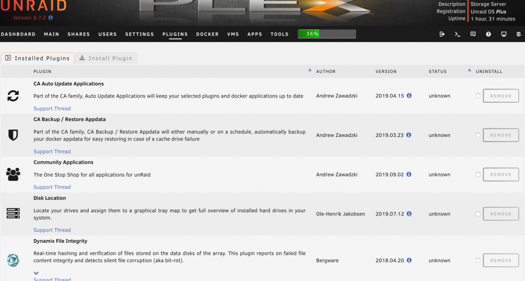Click the logout icon in the top bar

(x=442, y=34)
